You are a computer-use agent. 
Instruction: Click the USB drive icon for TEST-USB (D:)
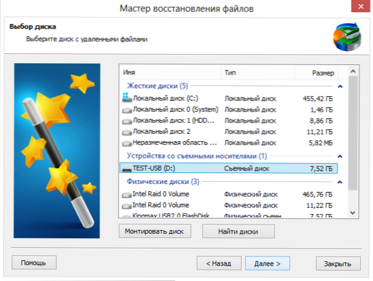coord(127,169)
